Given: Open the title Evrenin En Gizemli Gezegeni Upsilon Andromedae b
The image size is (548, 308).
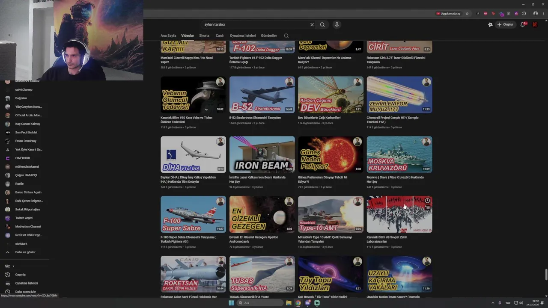Looking at the screenshot, I should tap(254, 240).
